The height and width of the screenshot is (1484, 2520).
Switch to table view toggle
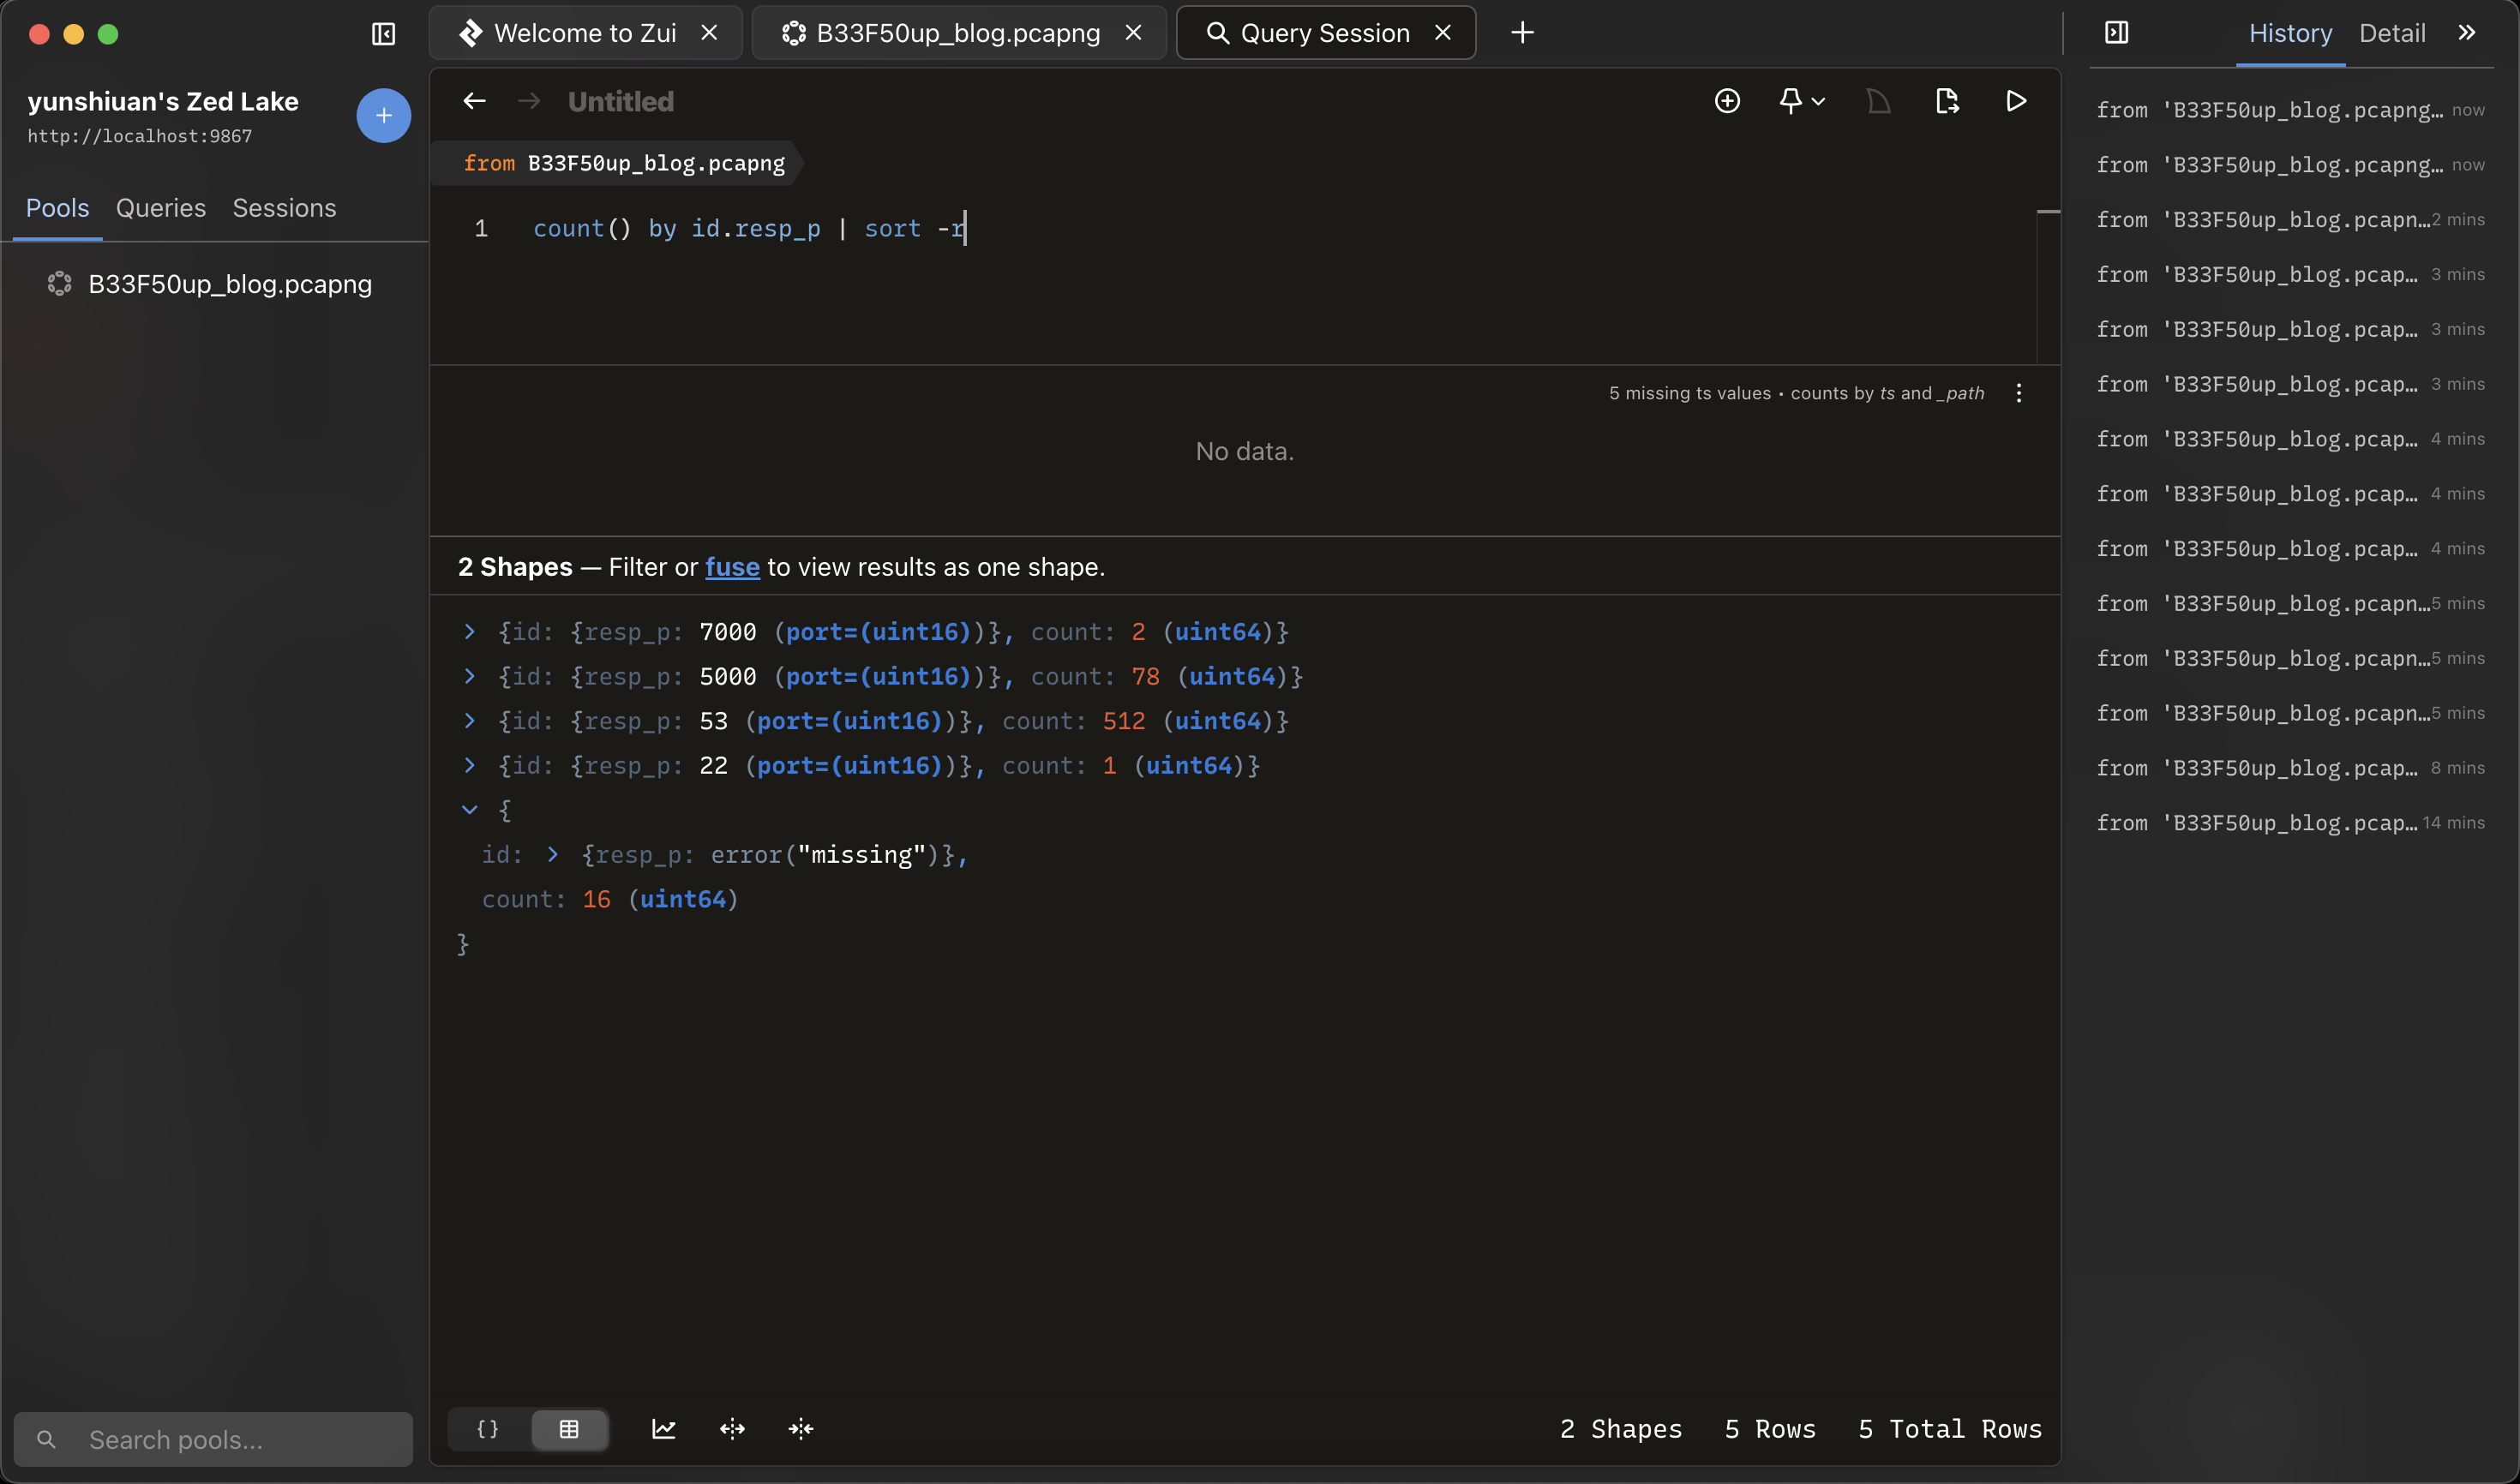click(568, 1429)
